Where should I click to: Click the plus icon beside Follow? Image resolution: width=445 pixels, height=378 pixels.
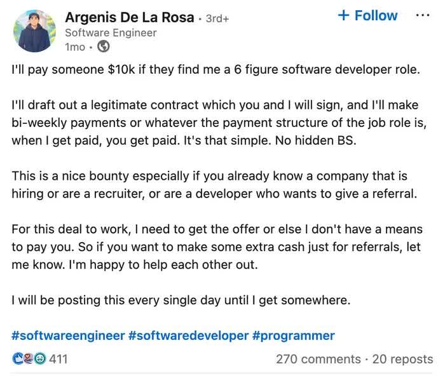[343, 15]
